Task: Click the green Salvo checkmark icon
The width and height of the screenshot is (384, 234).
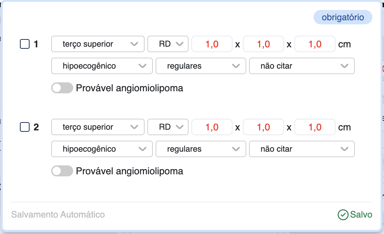Action: [343, 215]
